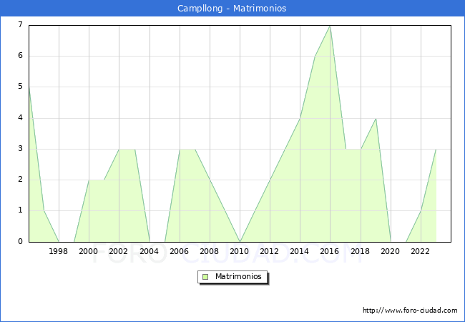
Task: Select the 1998 x-axis label
Action: tap(58, 251)
